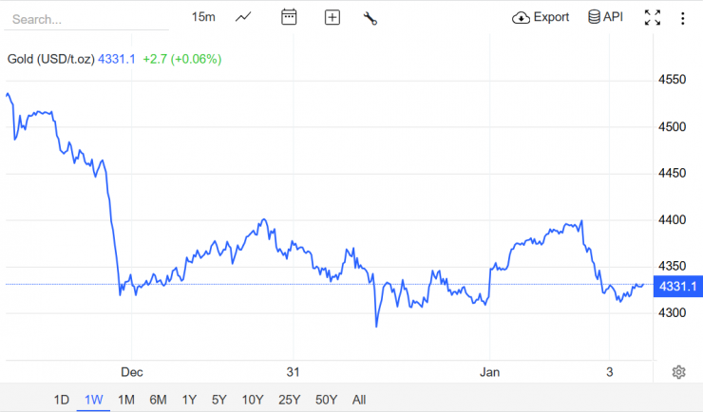Image resolution: width=703 pixels, height=412 pixels.
Task: Open the calendar date range picker
Action: (289, 17)
